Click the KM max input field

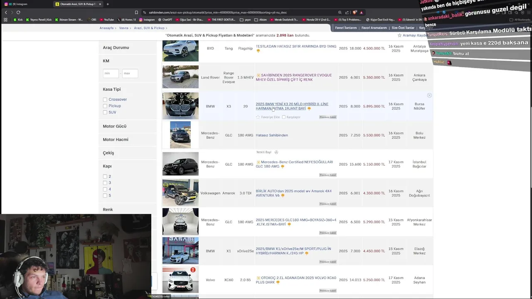coord(130,74)
